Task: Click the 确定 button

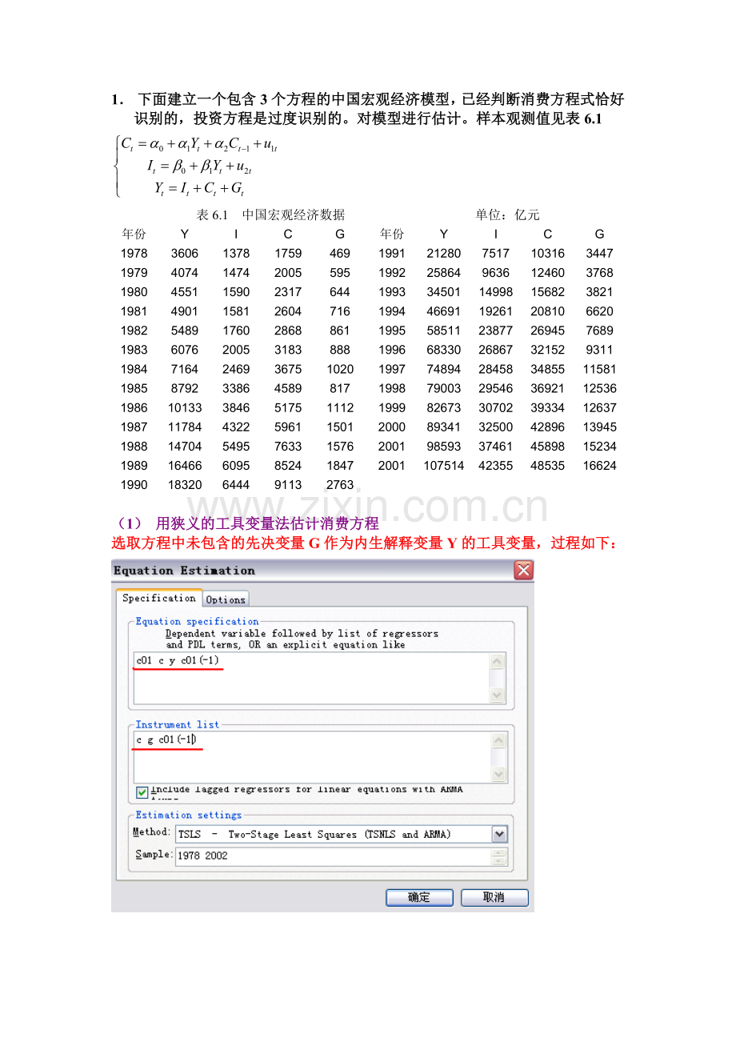Action: click(x=419, y=897)
